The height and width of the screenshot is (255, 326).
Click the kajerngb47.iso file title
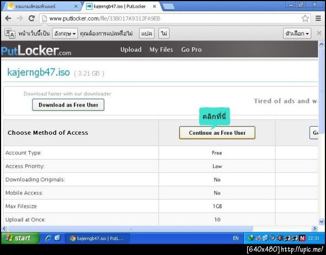click(39, 72)
